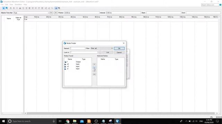
Task: Open the Windows Start menu
Action: pos(3,121)
